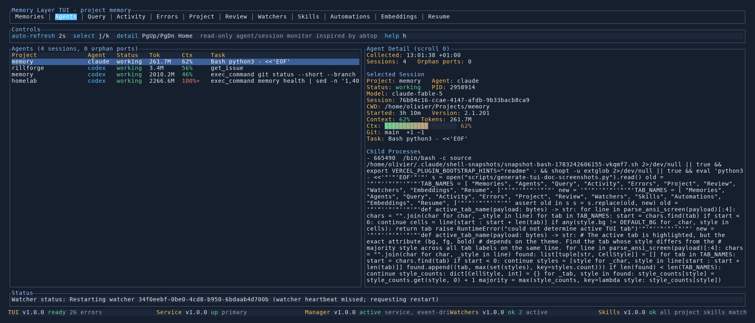Click the Task column header
This screenshot has width=755, height=323.
(x=218, y=55)
